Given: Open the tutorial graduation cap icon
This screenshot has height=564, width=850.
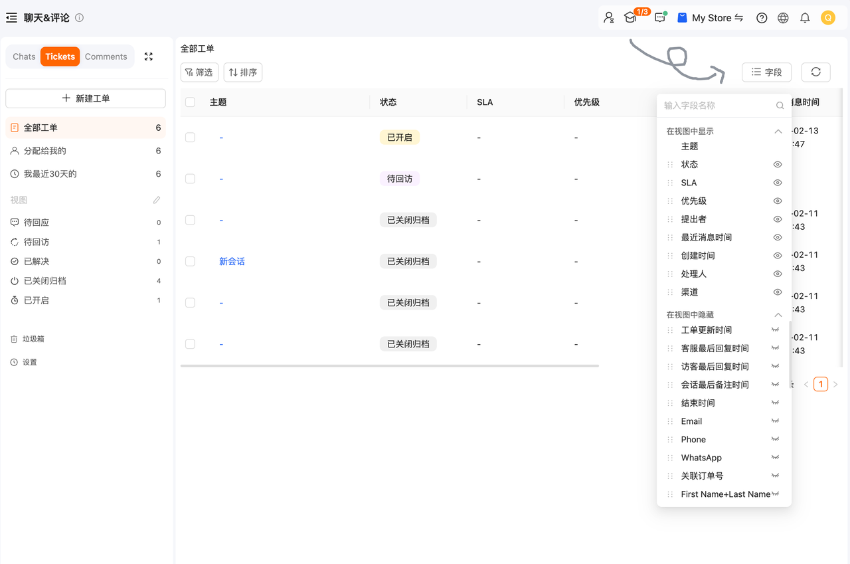Looking at the screenshot, I should pyautogui.click(x=630, y=18).
